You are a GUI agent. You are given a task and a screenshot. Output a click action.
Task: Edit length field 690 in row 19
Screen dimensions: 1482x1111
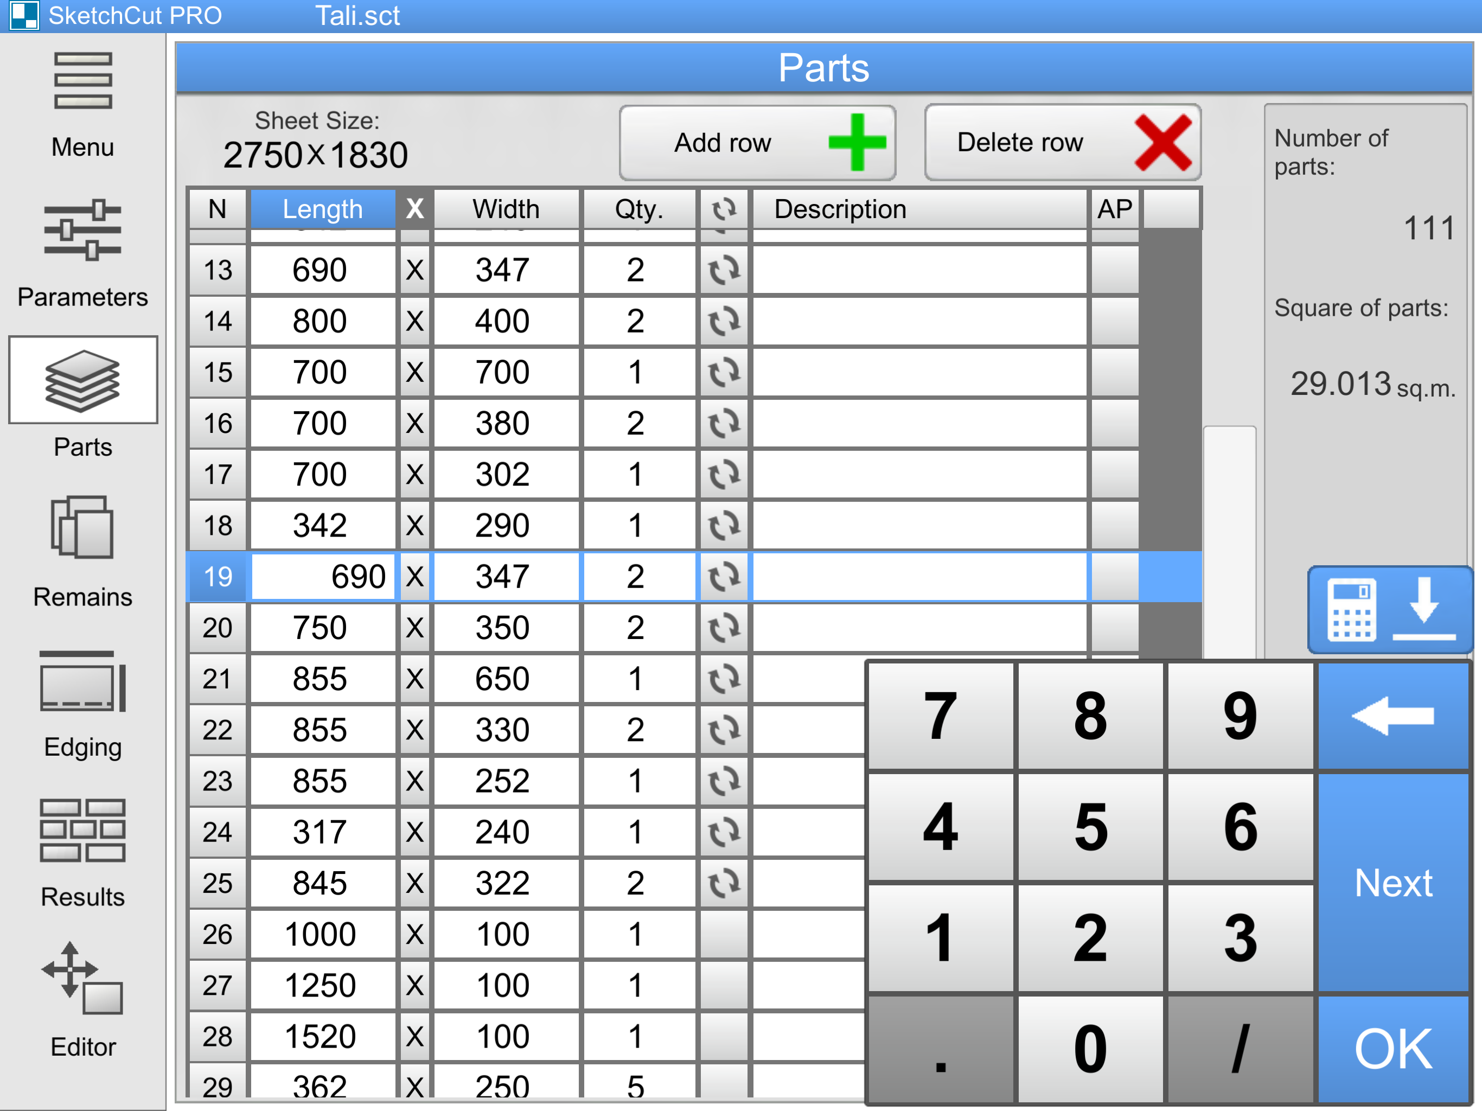click(323, 577)
